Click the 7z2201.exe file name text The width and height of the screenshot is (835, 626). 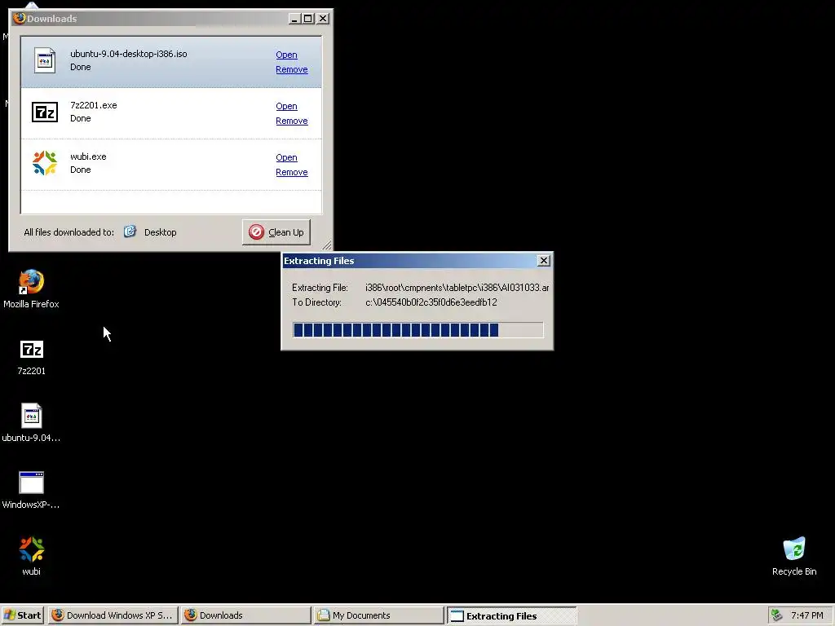click(94, 105)
